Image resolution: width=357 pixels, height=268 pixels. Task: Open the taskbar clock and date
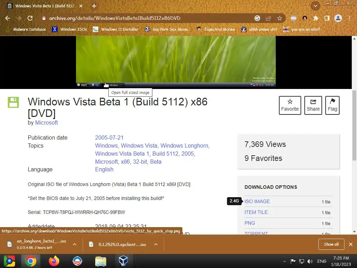point(341,261)
